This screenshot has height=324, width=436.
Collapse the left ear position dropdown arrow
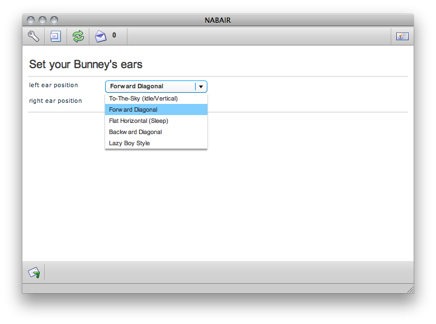tap(201, 87)
